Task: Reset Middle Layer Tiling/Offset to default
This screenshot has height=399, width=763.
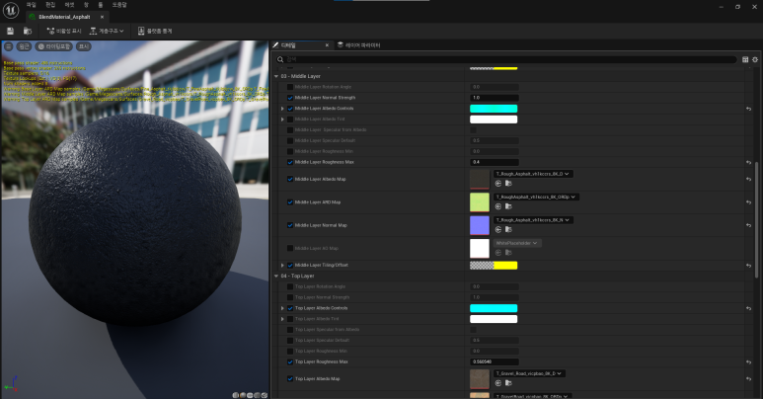Action: [748, 266]
